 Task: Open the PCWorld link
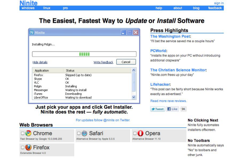(158, 51)
